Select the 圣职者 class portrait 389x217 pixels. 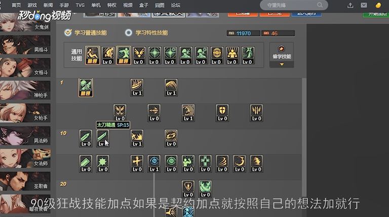25,181
